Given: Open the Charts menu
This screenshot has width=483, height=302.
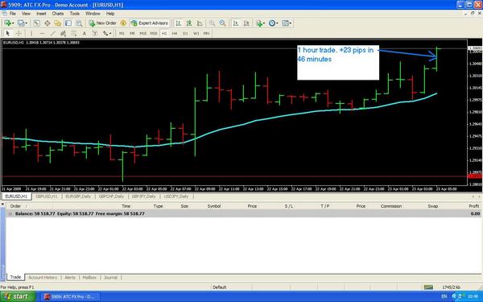Looking at the screenshot, I should pos(58,14).
